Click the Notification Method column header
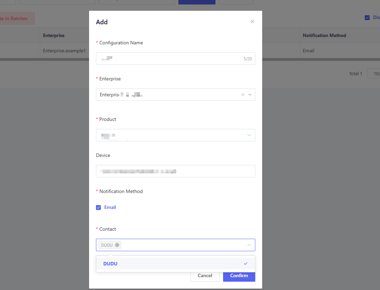 tap(324, 35)
